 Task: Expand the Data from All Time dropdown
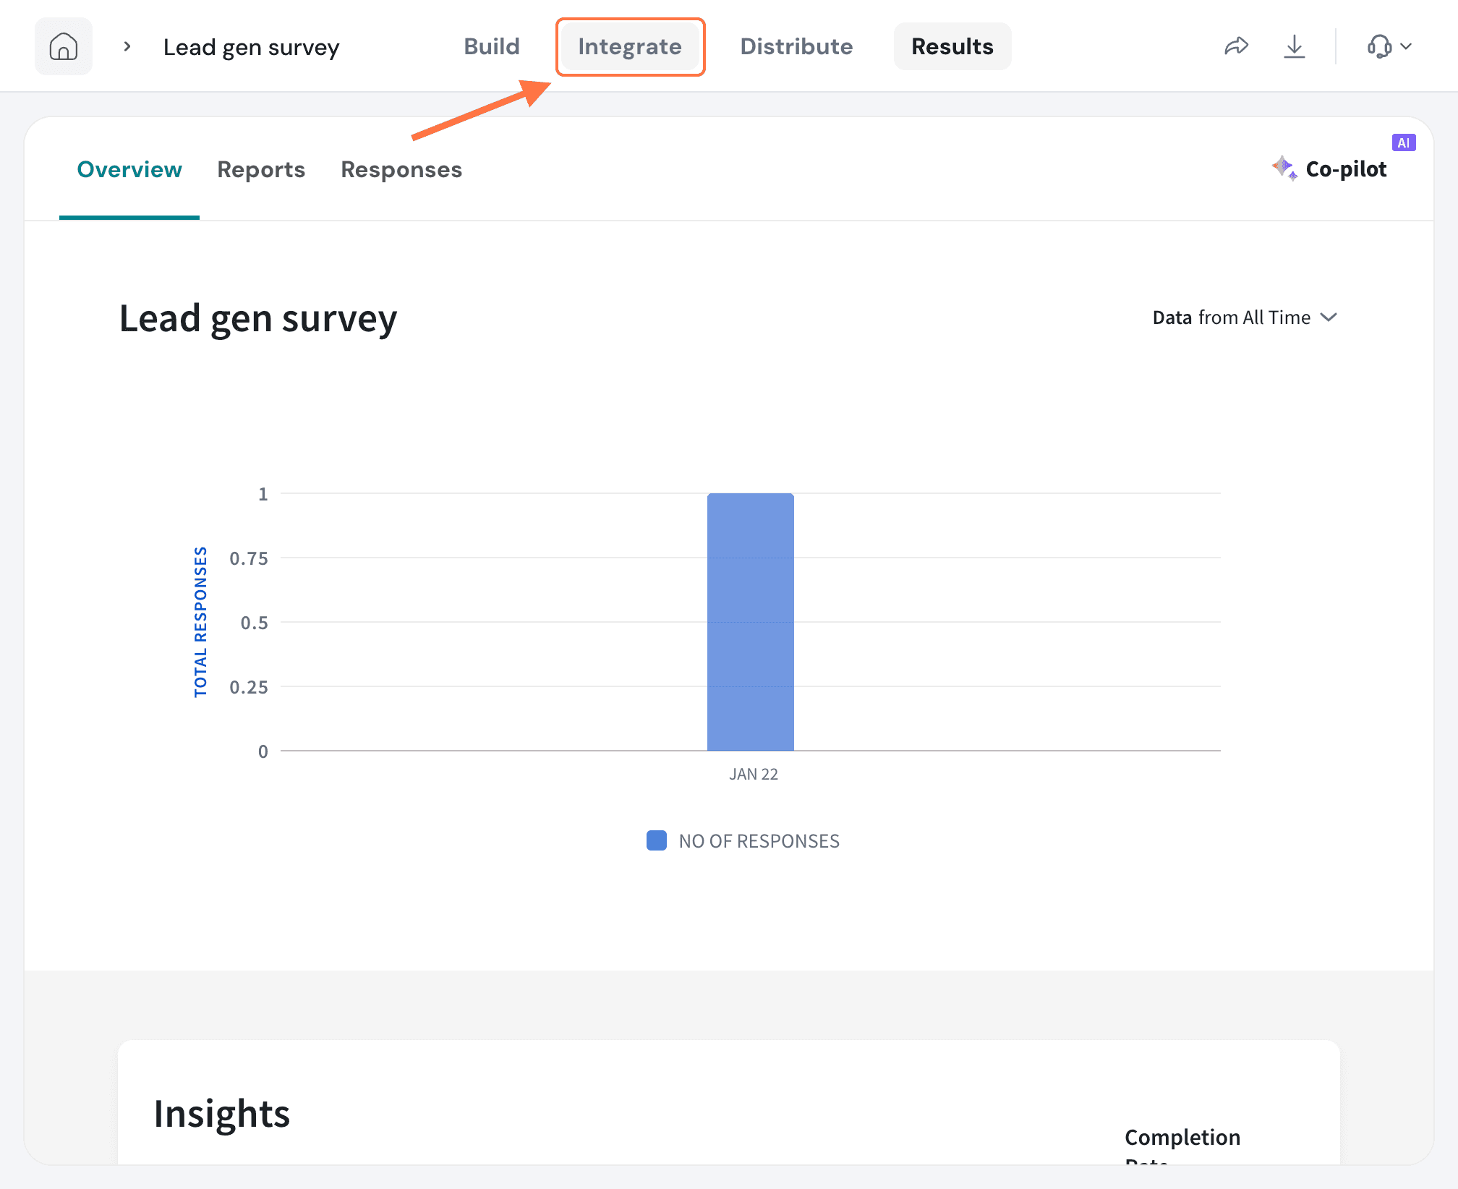click(1244, 318)
